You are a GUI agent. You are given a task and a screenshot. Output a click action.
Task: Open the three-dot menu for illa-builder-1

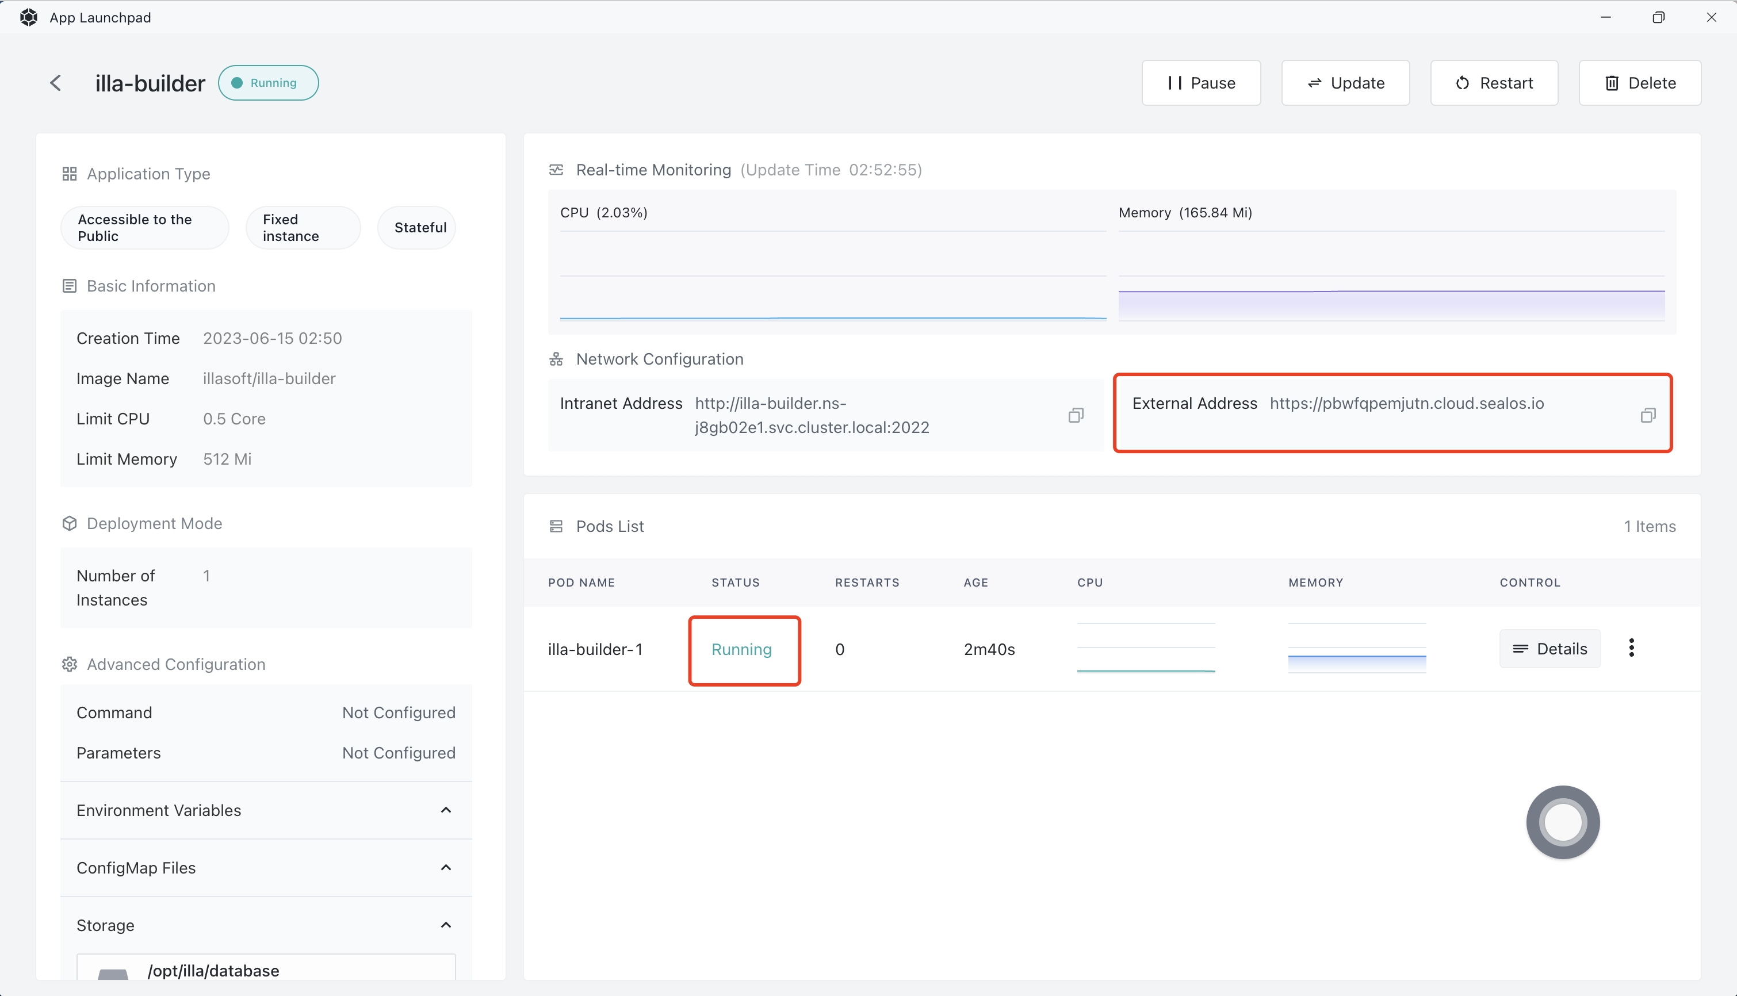[1631, 648]
